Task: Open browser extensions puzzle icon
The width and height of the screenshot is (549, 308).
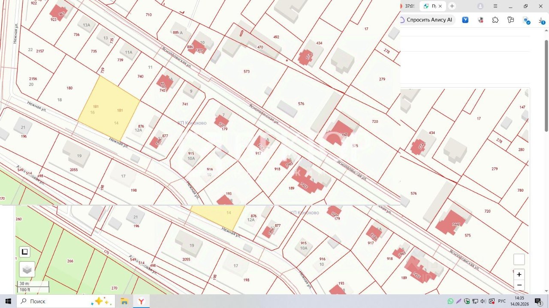Action: [495, 20]
